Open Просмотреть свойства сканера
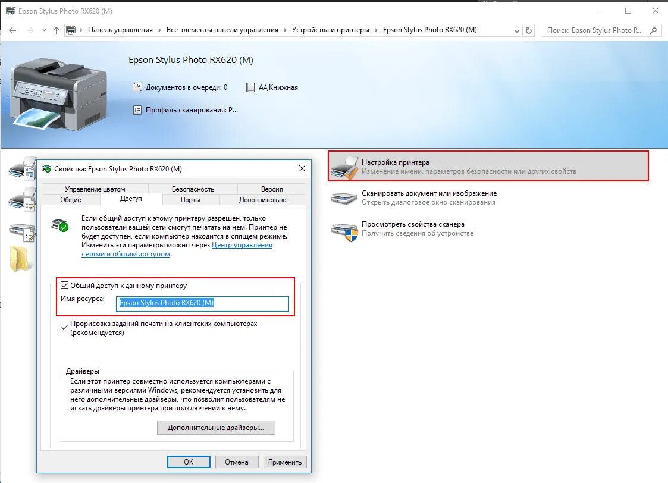This screenshot has height=483, width=668. pyautogui.click(x=413, y=224)
